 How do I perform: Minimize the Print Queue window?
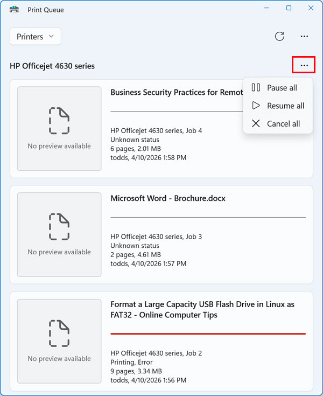pyautogui.click(x=266, y=8)
